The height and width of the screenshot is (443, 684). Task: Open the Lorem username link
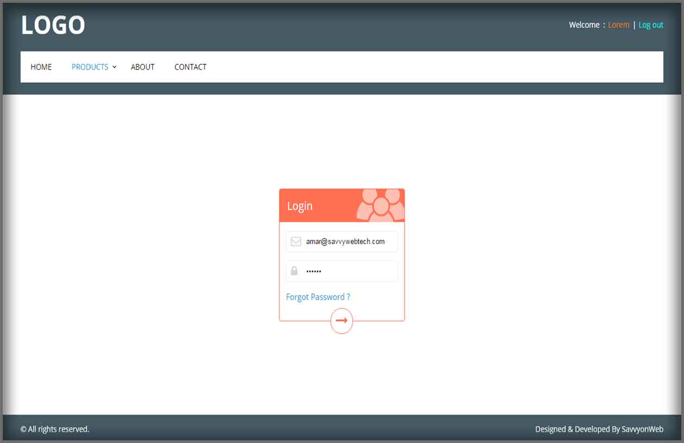point(618,25)
